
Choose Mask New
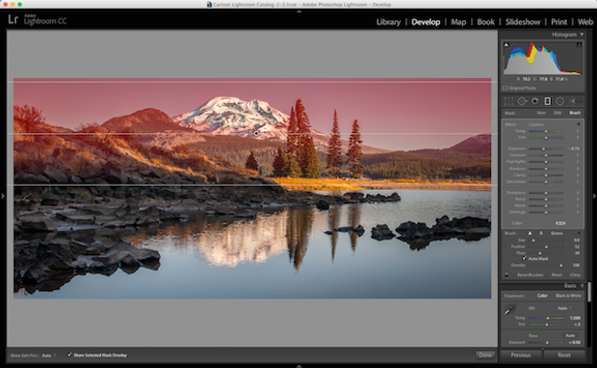pyautogui.click(x=541, y=113)
